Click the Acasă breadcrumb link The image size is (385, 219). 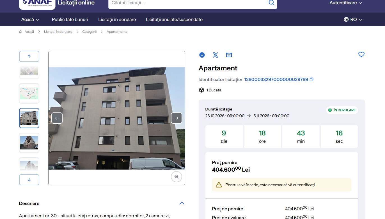click(29, 32)
